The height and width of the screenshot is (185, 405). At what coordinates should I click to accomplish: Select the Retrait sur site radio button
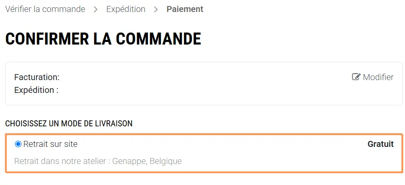pyautogui.click(x=18, y=144)
